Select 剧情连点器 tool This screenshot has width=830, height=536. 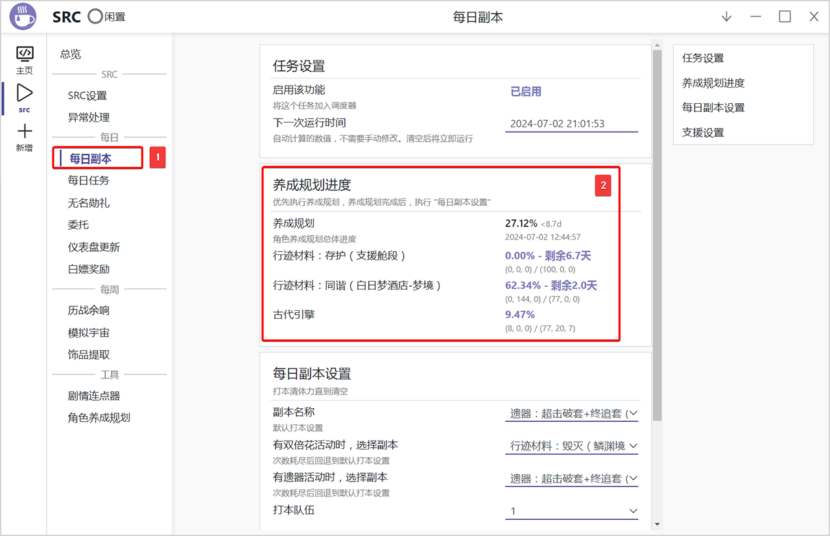point(94,396)
